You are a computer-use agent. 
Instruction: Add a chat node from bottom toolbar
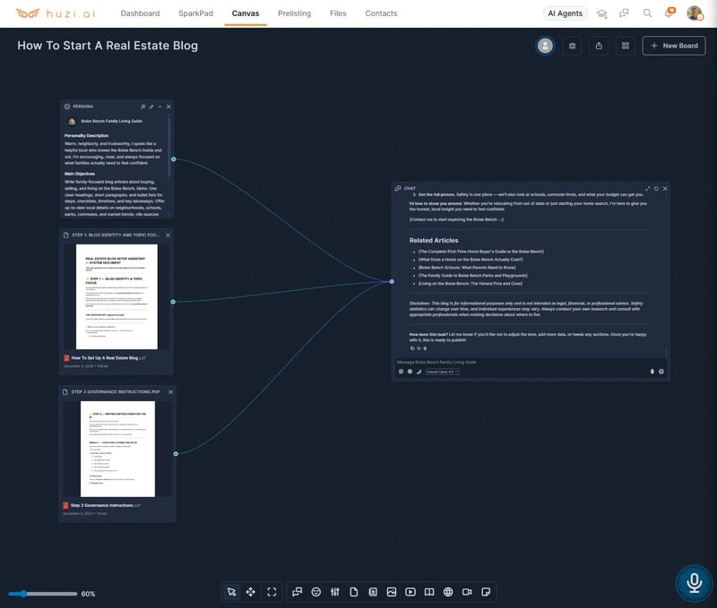point(298,592)
